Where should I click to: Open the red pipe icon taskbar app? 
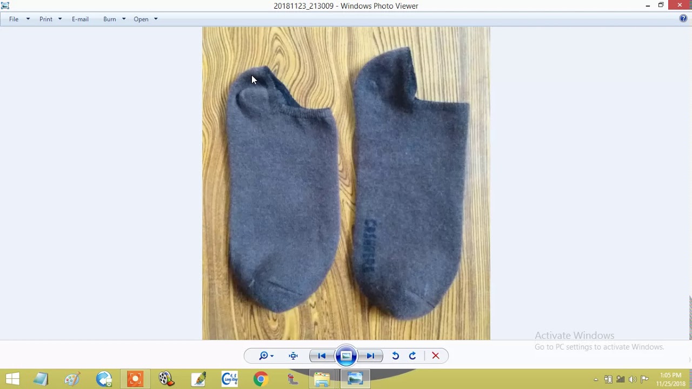click(292, 379)
